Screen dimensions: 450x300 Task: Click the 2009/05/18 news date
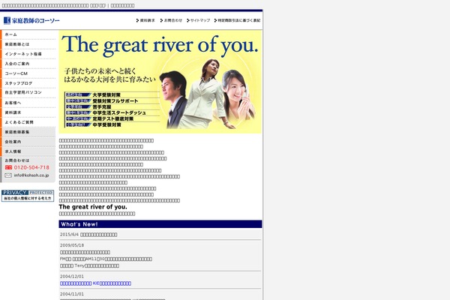72,245
